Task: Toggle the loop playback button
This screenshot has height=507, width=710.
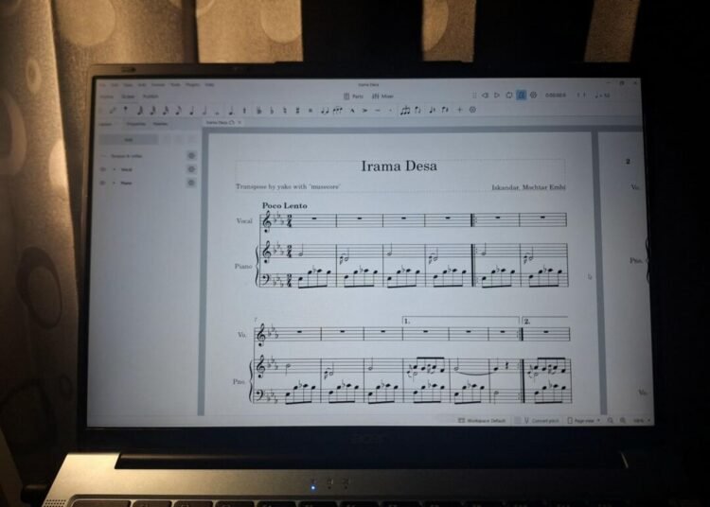Action: tap(509, 96)
